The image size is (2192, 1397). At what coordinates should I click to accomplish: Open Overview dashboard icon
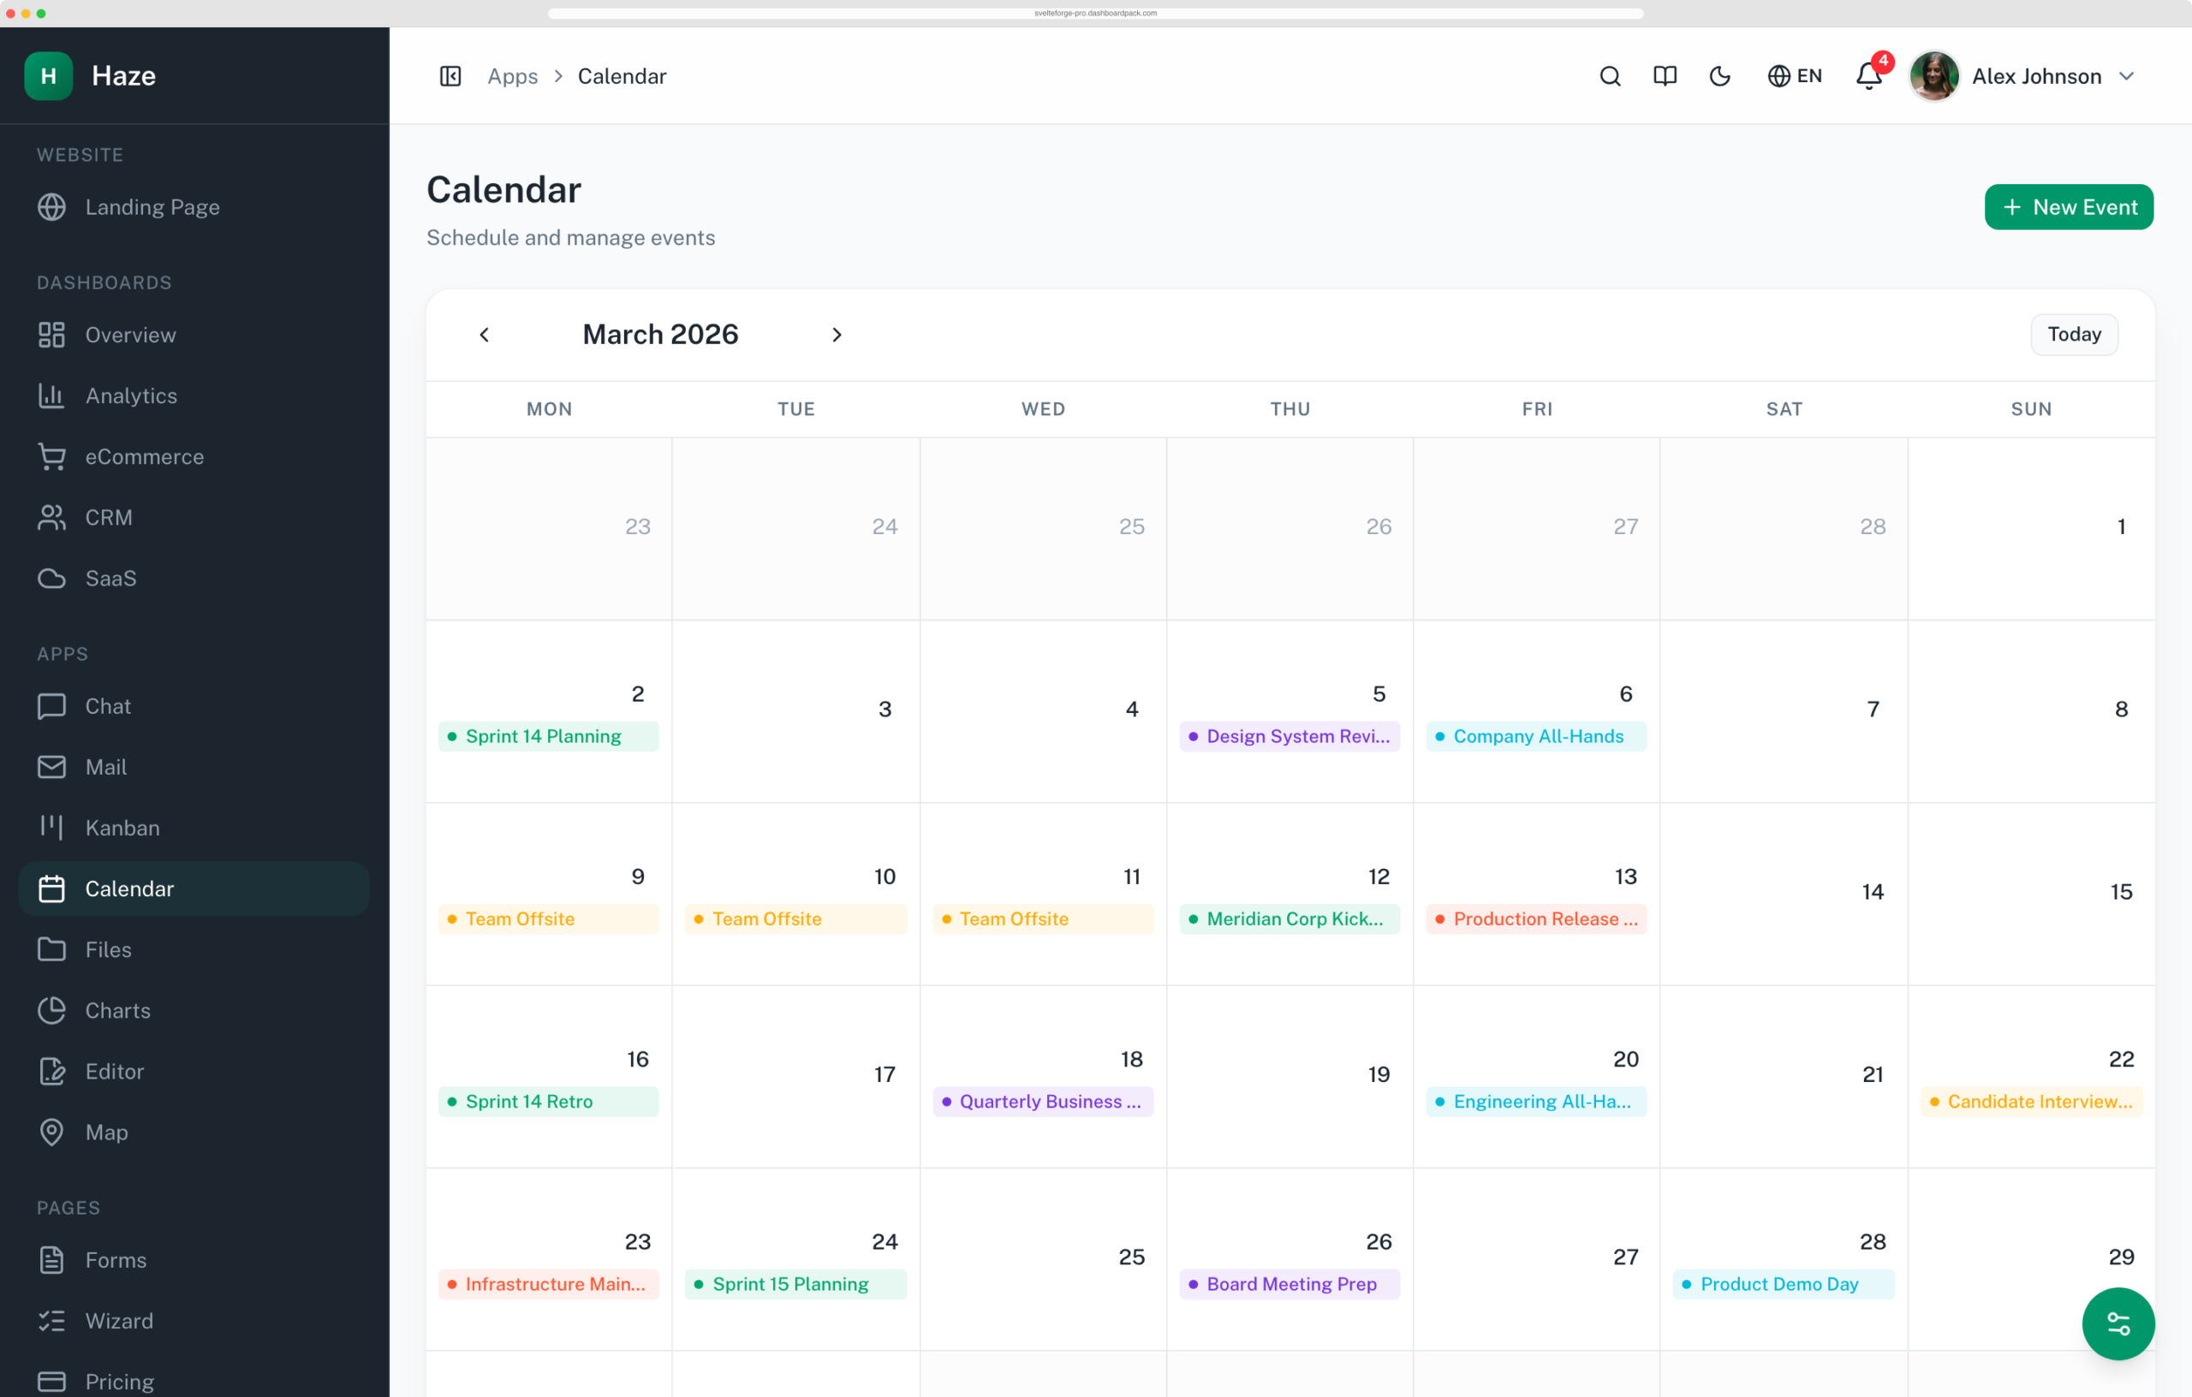[52, 335]
